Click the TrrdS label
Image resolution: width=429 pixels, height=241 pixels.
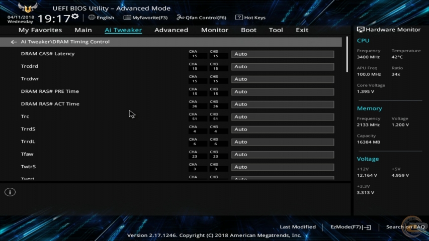[x=28, y=129]
